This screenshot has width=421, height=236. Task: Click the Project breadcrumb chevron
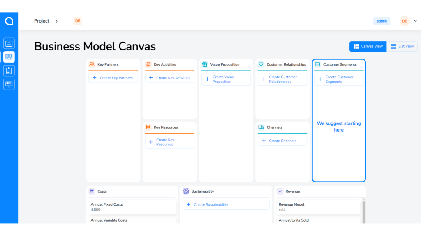click(x=57, y=21)
